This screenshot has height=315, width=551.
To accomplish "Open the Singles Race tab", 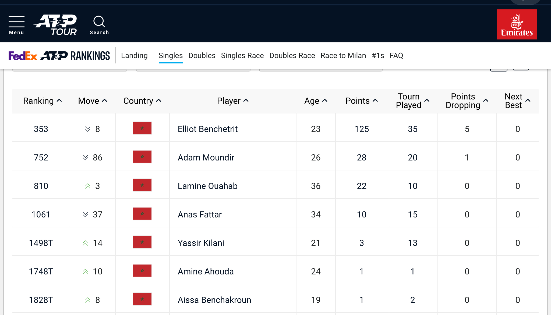I will click(x=242, y=56).
